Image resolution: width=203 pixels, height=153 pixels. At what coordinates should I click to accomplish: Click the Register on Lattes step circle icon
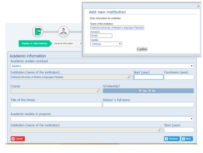pyautogui.click(x=38, y=32)
